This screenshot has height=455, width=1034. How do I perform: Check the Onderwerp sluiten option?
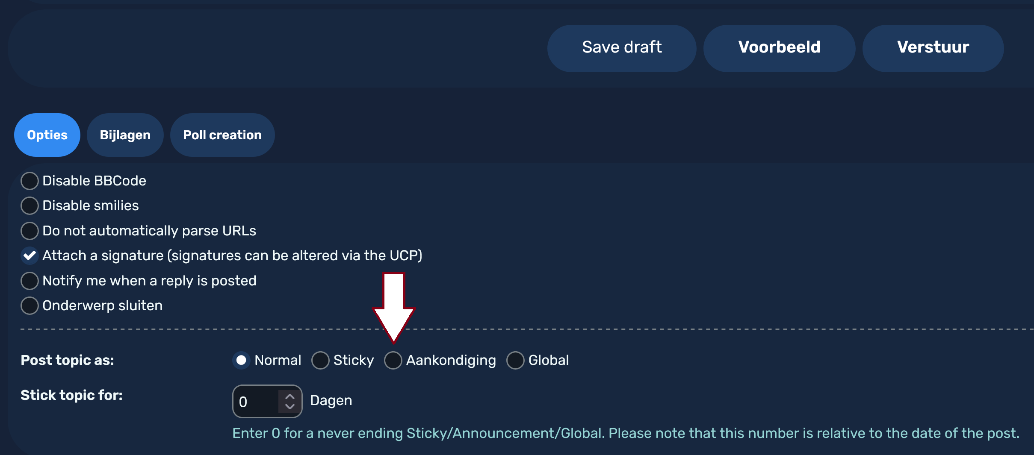(29, 305)
